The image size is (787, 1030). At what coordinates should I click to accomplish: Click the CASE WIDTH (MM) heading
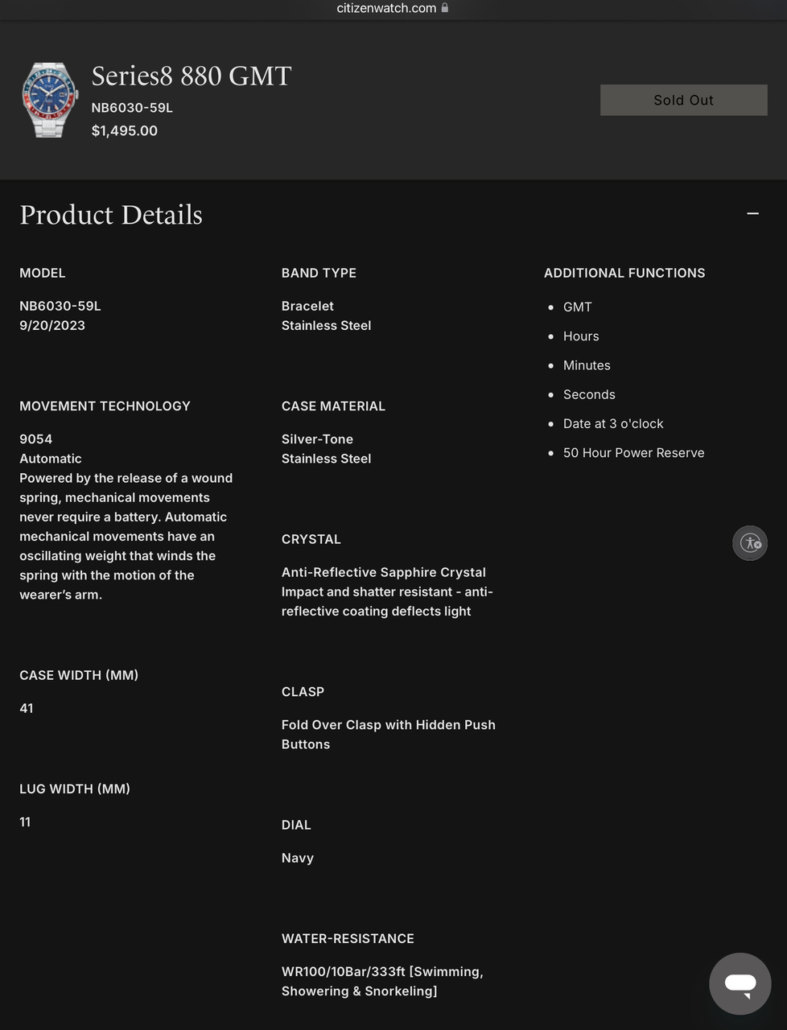(x=79, y=675)
